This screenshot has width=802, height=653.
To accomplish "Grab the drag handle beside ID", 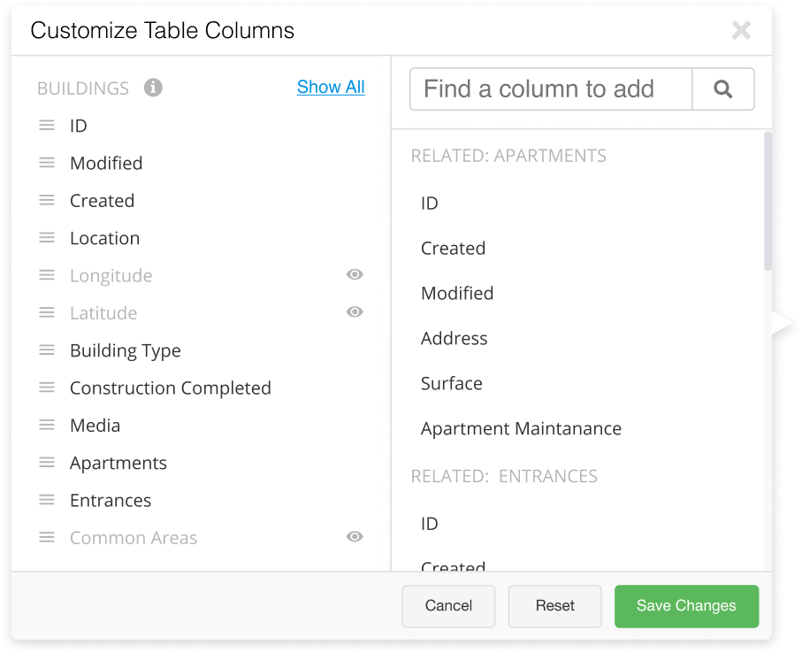I will 47,125.
